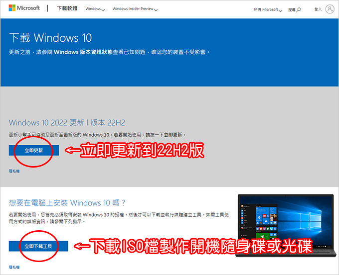Click the Microsoft logo

(x=24, y=8)
